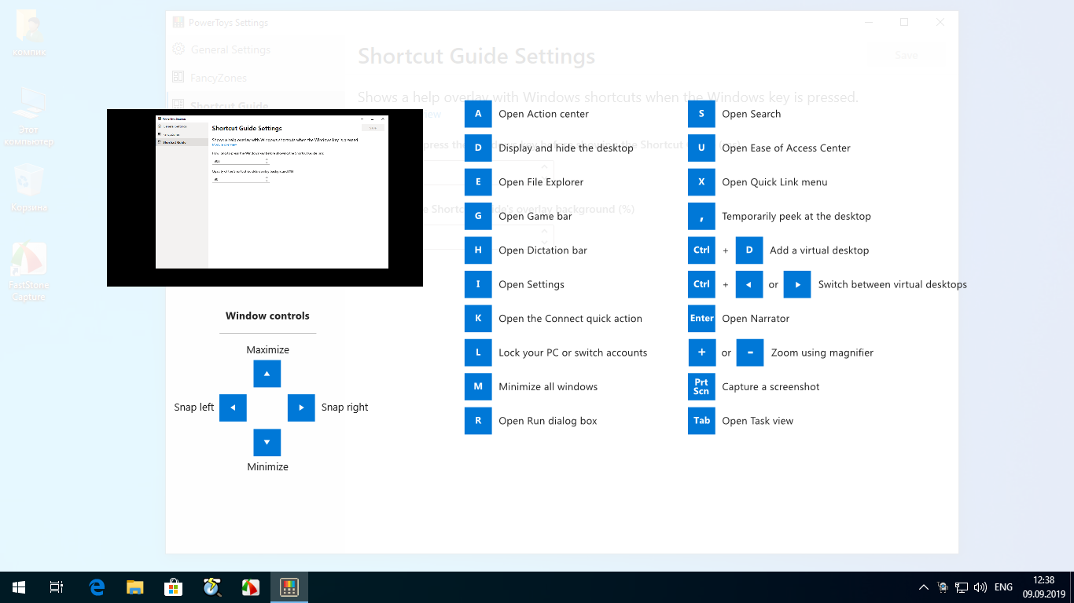The image size is (1074, 603).
Task: Select the Prt Scn key tile
Action: point(701,387)
